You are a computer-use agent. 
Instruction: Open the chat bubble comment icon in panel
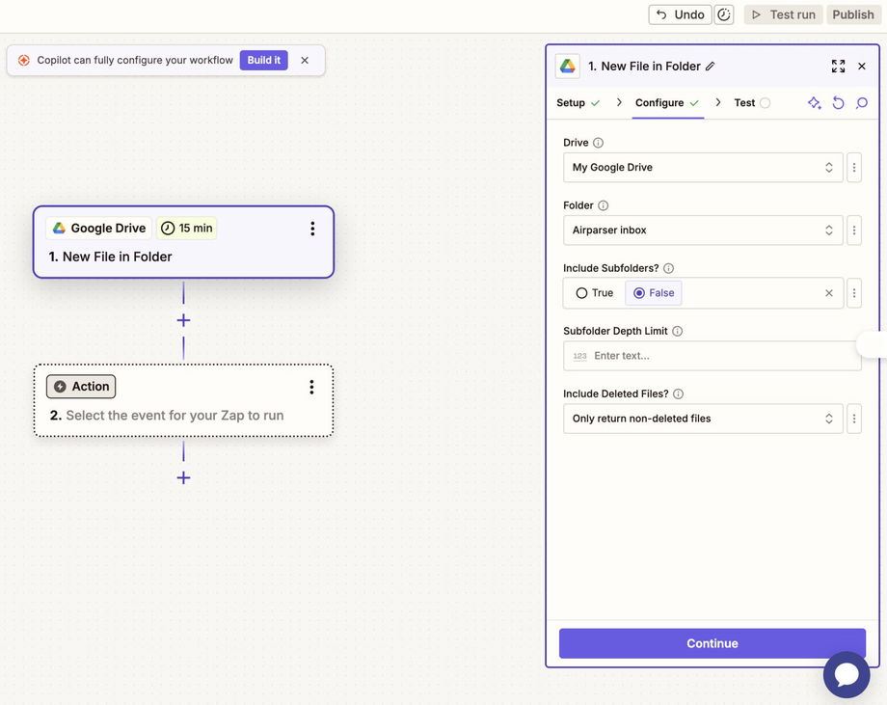click(862, 103)
